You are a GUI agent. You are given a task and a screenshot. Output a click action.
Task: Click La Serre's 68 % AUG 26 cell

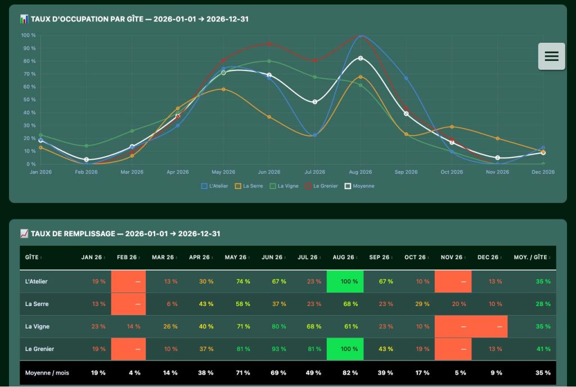click(345, 304)
